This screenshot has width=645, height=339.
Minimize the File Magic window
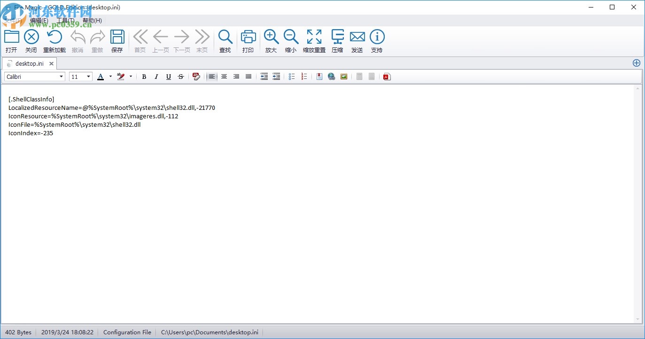[x=591, y=7]
